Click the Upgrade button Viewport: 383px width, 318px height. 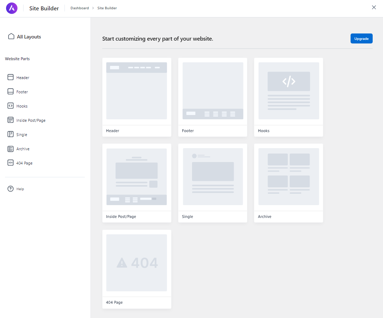pos(361,38)
